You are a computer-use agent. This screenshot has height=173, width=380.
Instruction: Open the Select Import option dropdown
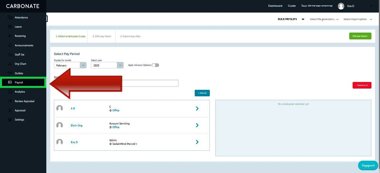pyautogui.click(x=357, y=19)
